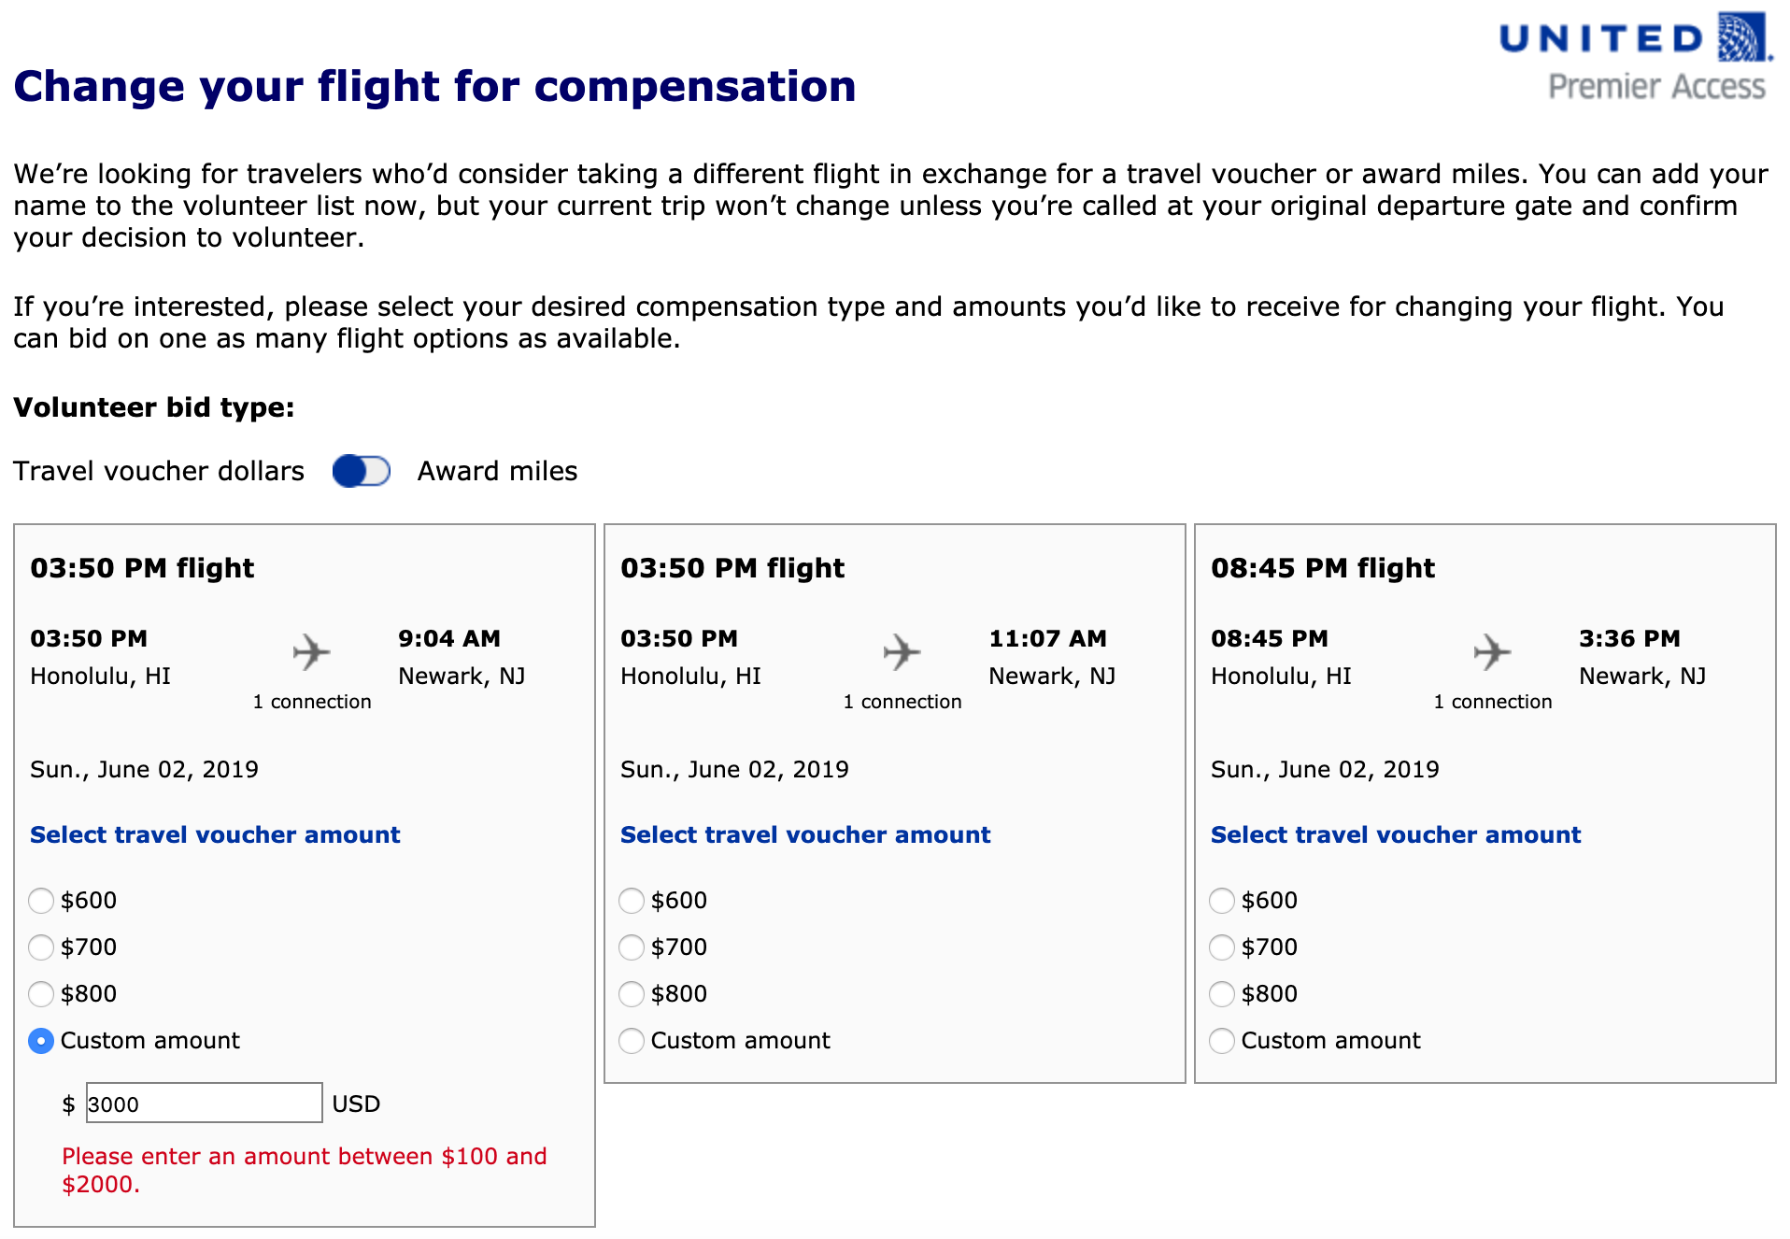Select Custom amount radio with 3000 entered
Viewport: 1790px width, 1239px height.
(x=41, y=1041)
